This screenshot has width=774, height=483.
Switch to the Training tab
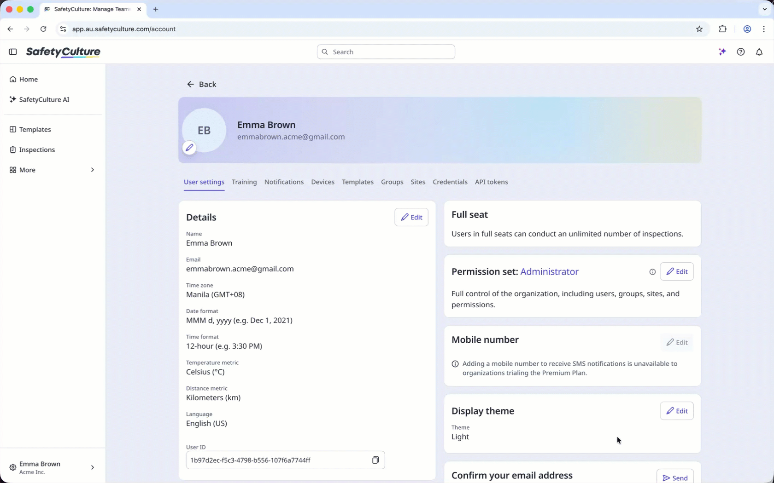(x=244, y=182)
